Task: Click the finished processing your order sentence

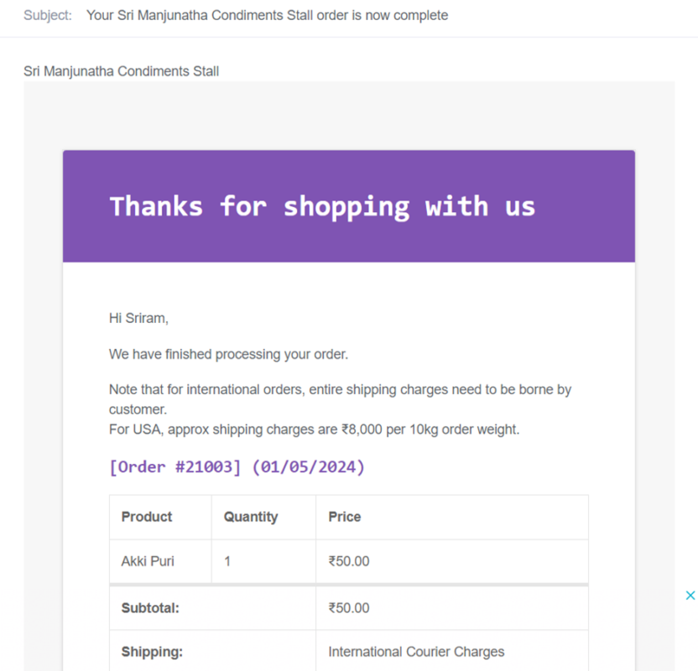Action: (228, 354)
